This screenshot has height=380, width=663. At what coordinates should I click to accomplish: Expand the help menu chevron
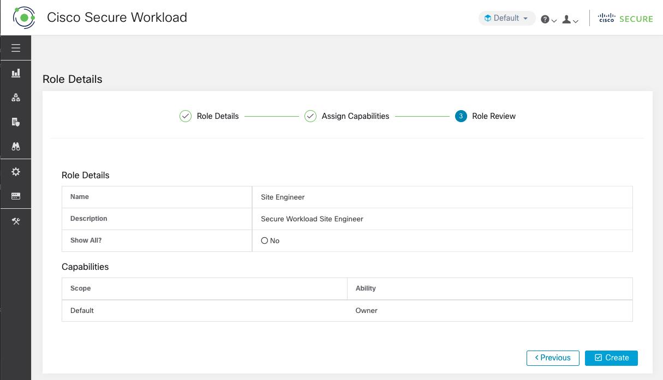tap(553, 21)
